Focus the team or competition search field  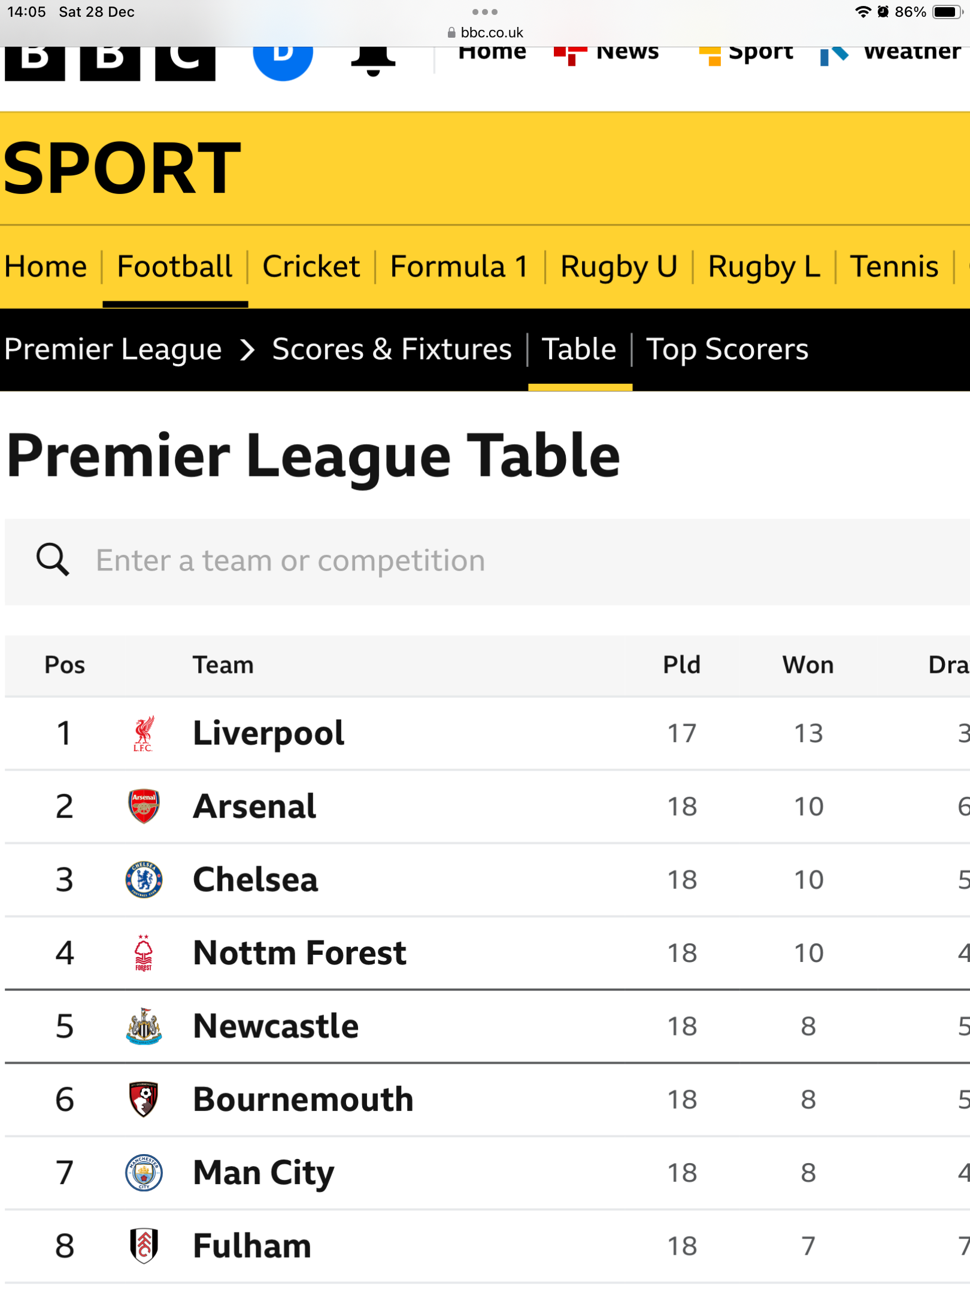pos(479,561)
